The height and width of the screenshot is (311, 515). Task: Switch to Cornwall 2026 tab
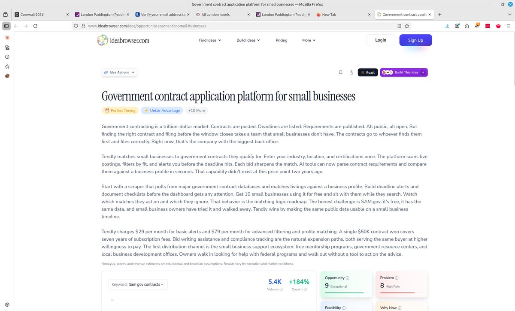(42, 14)
